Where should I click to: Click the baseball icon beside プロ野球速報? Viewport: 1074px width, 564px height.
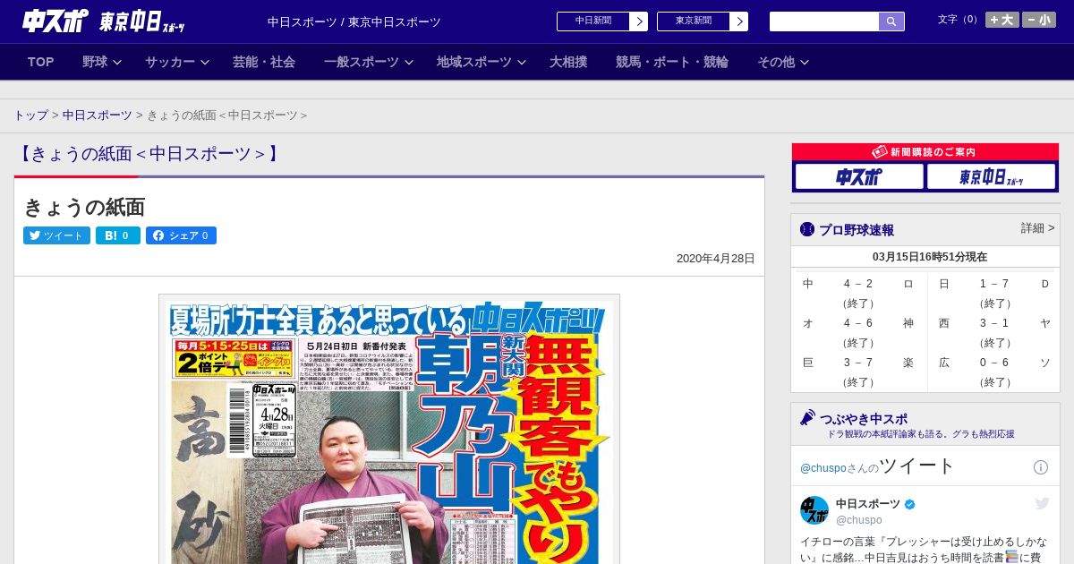coord(807,229)
